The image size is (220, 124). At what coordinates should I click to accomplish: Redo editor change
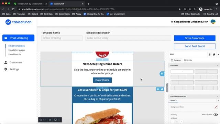pos(45,120)
